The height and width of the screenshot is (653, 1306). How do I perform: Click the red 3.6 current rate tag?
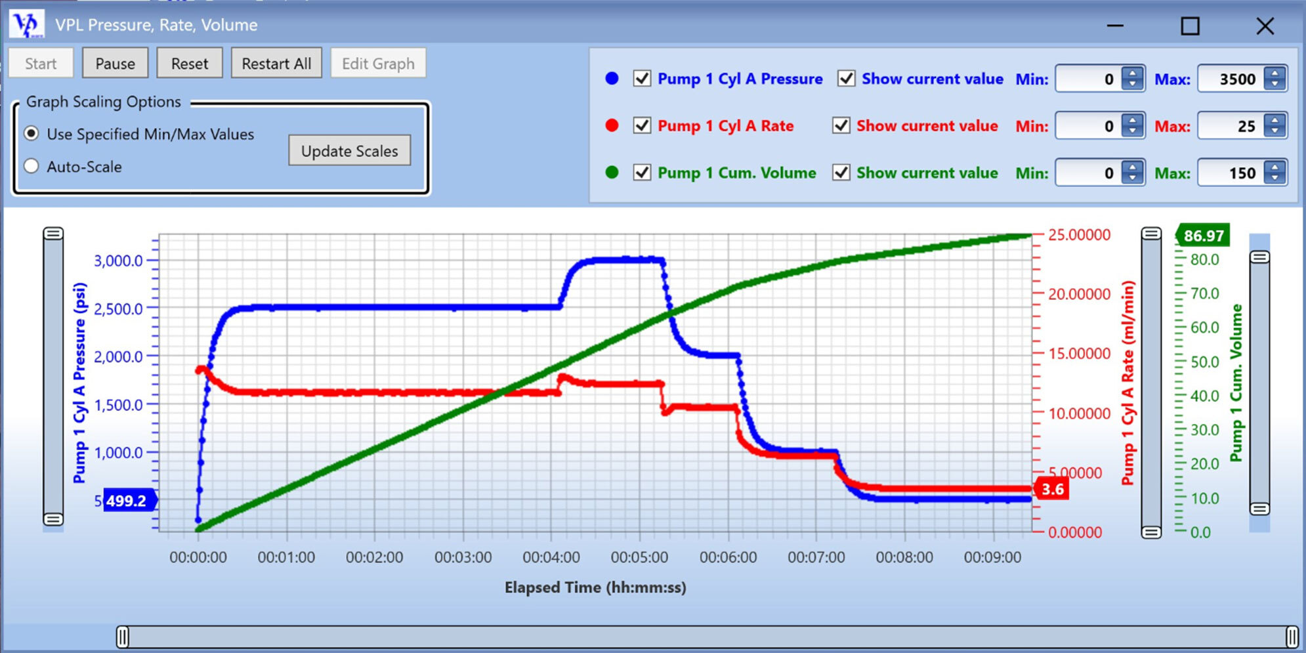tap(1052, 489)
